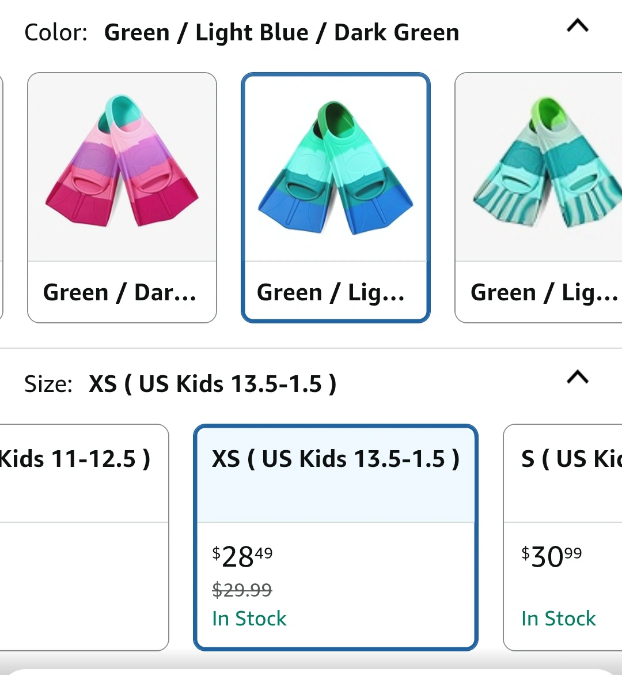Tap "In Stock" under the XS size
The image size is (622, 675).
coord(249,619)
